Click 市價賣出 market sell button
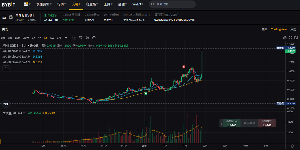Screen dimensions: 300x150 coord(267,123)
